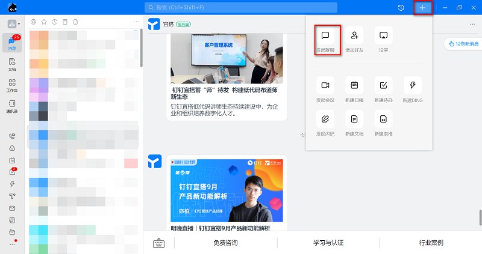The height and width of the screenshot is (254, 482).
Task: Open the to-do icon with badge 2
Action: tap(12, 172)
